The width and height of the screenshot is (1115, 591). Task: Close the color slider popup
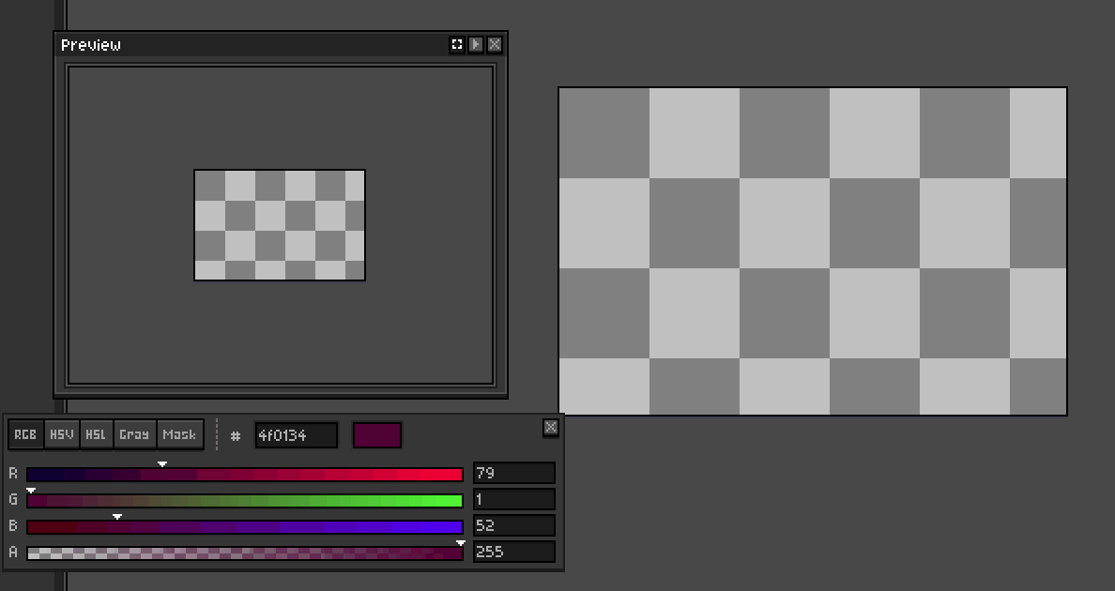click(x=550, y=427)
